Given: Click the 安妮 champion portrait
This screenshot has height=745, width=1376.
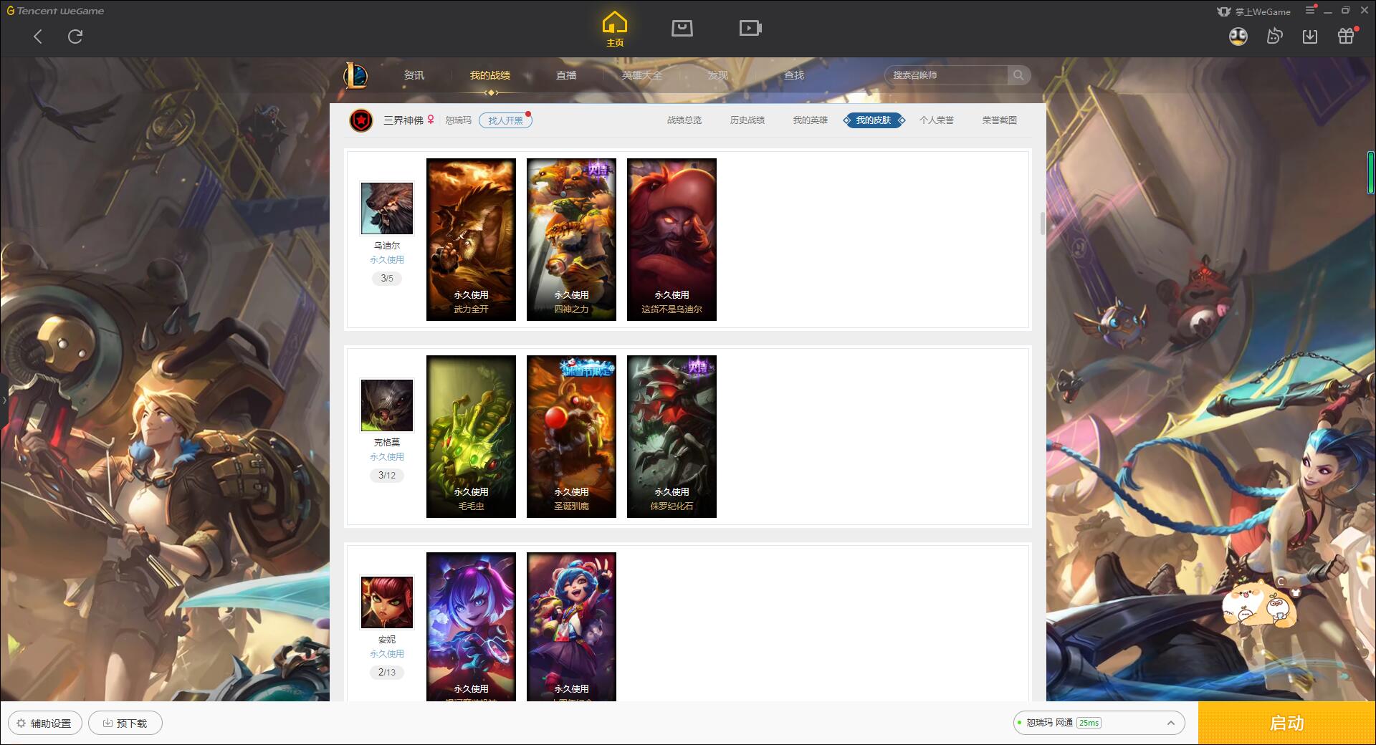Looking at the screenshot, I should (x=387, y=602).
